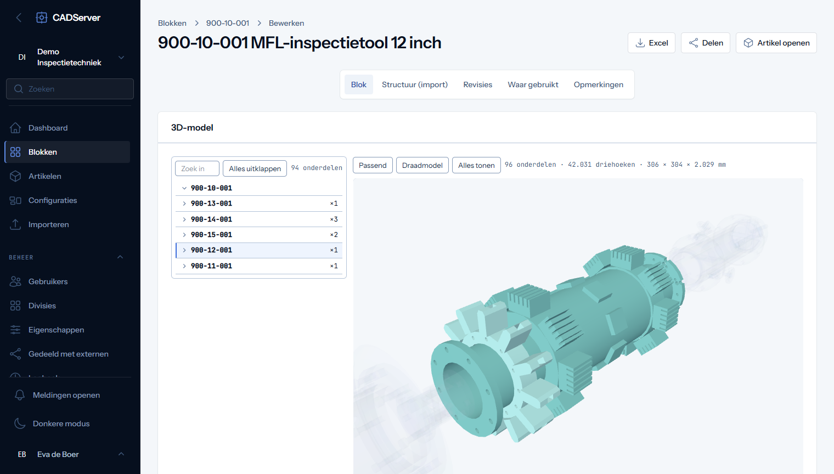Click the DI division avatar
This screenshot has height=474, width=834.
tap(22, 57)
